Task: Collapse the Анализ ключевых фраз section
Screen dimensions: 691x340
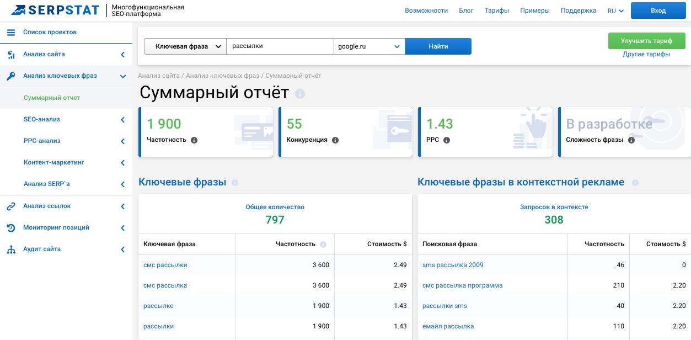Action: tap(122, 76)
